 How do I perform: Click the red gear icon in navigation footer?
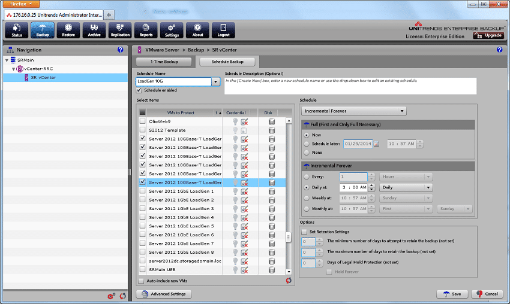[x=111, y=296]
